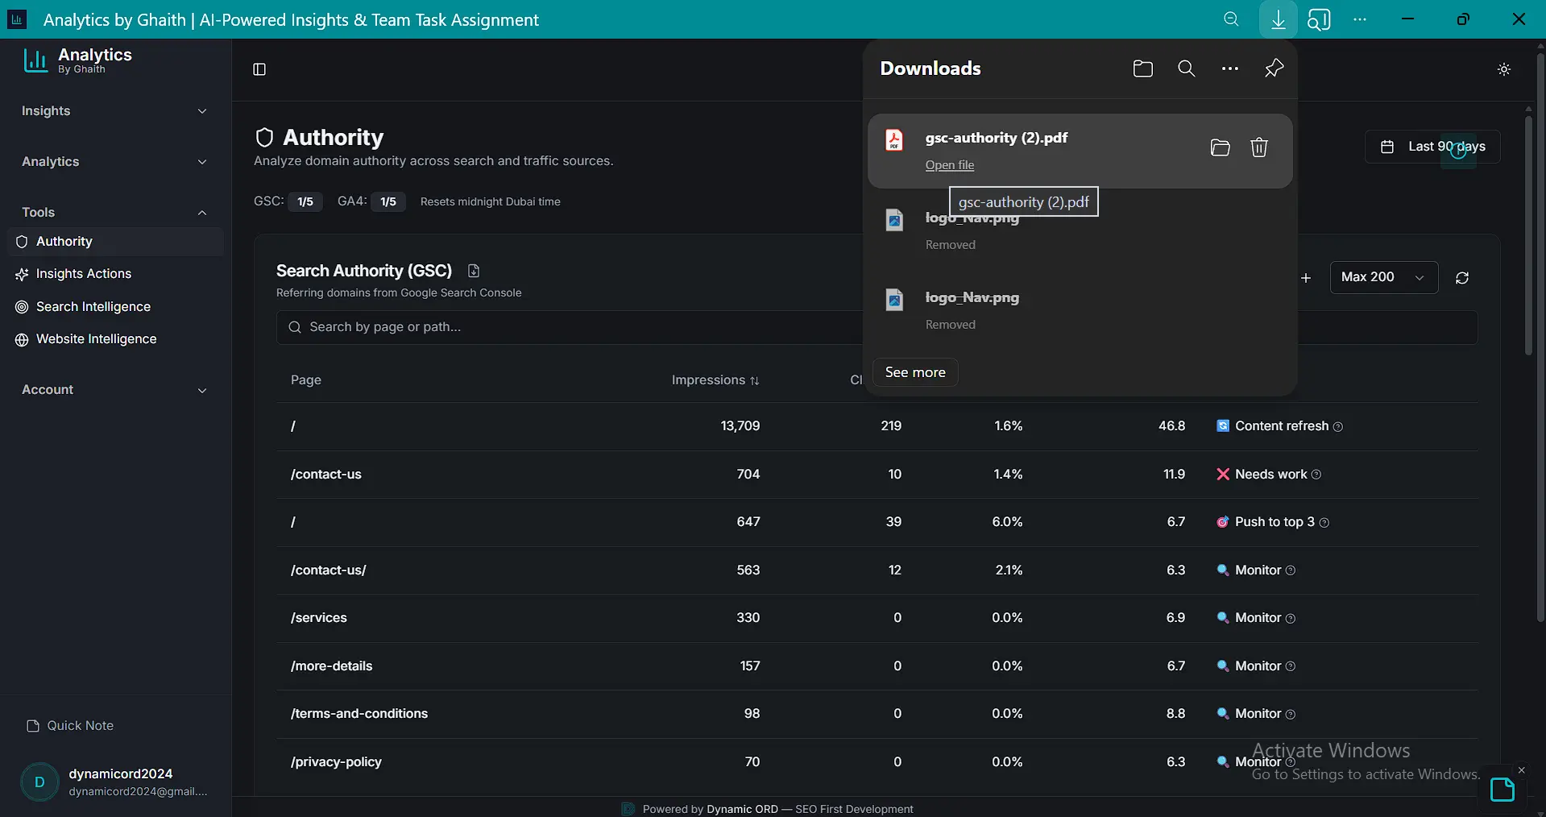Open Insights Actions from Tools
This screenshot has width=1546, height=817.
pos(83,274)
